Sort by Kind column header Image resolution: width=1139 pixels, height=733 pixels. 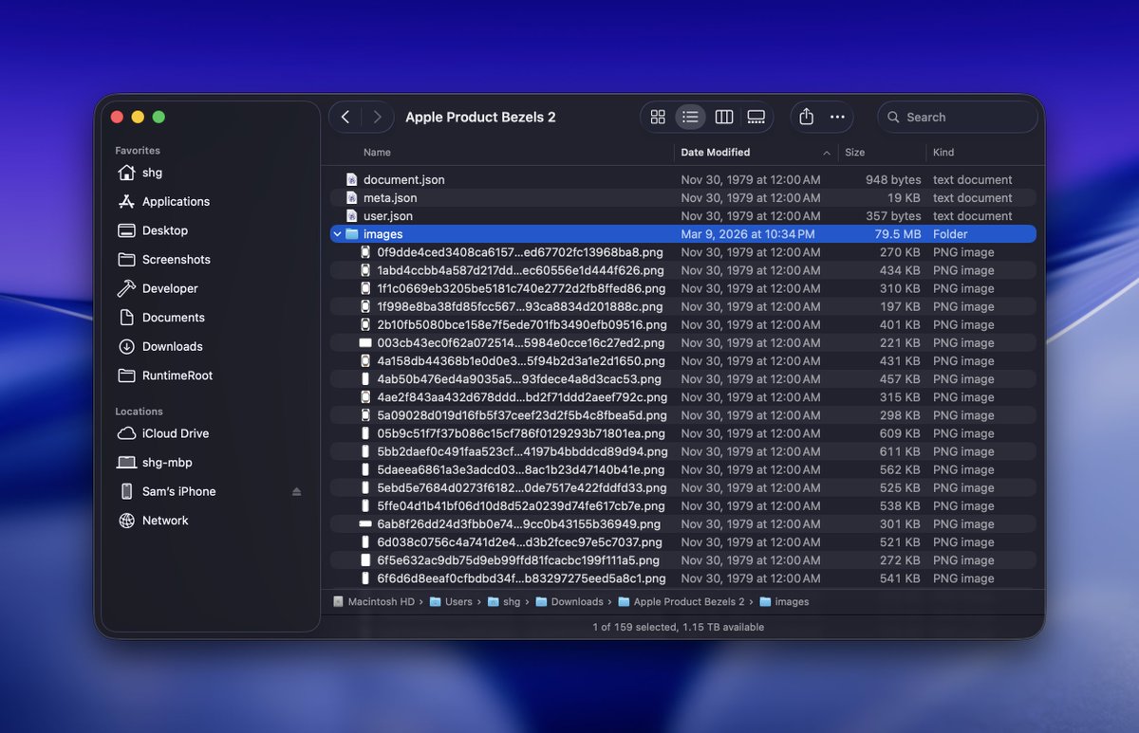pyautogui.click(x=943, y=152)
